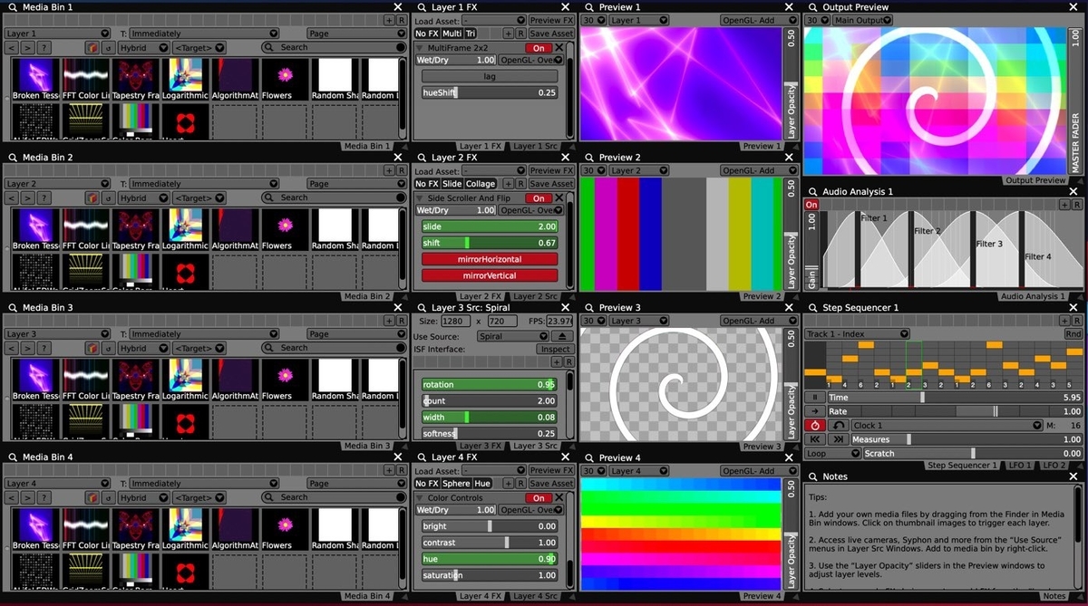Image resolution: width=1088 pixels, height=606 pixels.
Task: Open the Hybrid dropdown in Media Bin 4
Action: (143, 497)
